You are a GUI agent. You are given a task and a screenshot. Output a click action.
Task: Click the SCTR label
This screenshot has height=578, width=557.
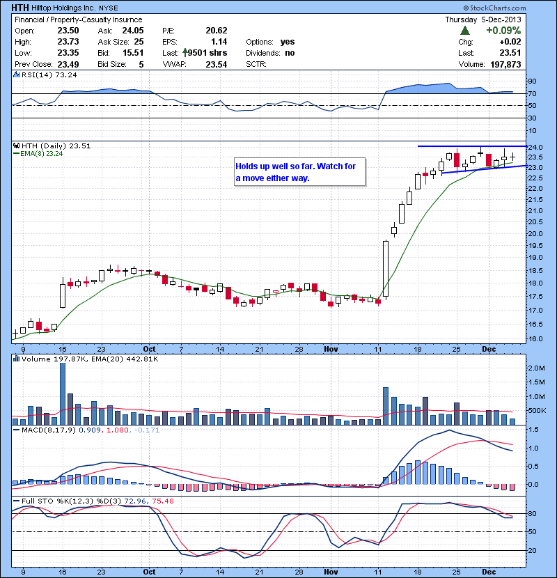[256, 65]
